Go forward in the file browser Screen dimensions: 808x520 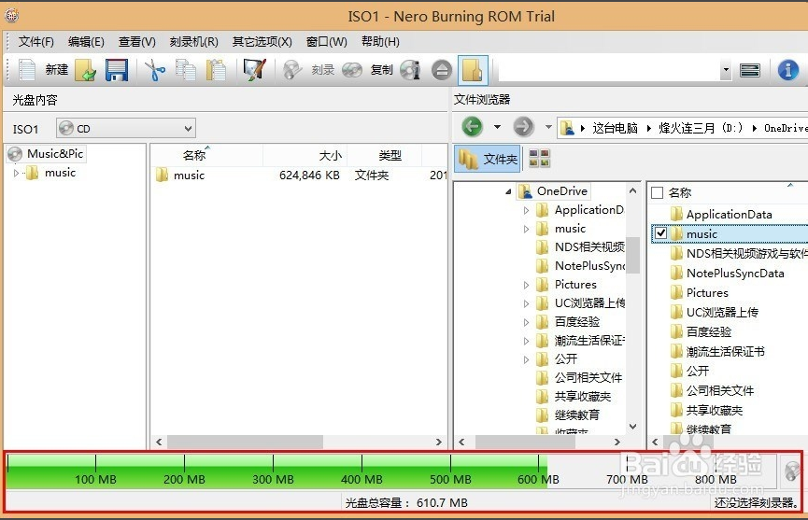(x=523, y=126)
